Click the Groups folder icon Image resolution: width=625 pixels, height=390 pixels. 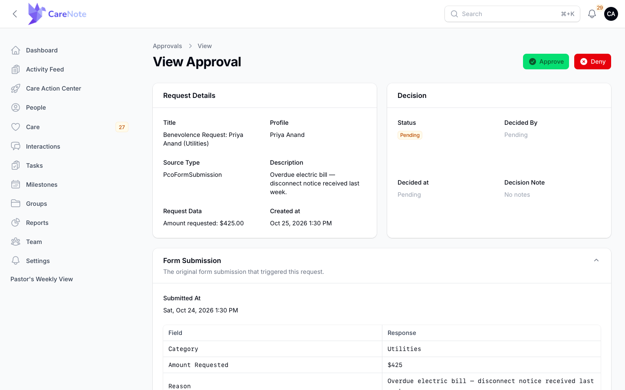(16, 204)
